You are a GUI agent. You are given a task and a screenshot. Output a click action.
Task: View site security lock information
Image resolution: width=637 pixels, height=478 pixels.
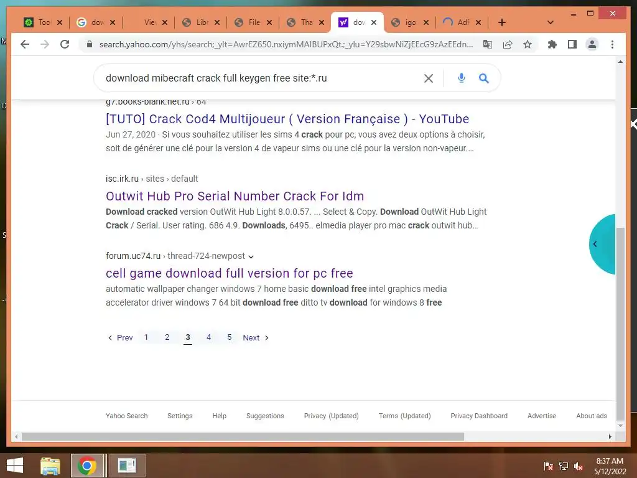click(x=90, y=44)
